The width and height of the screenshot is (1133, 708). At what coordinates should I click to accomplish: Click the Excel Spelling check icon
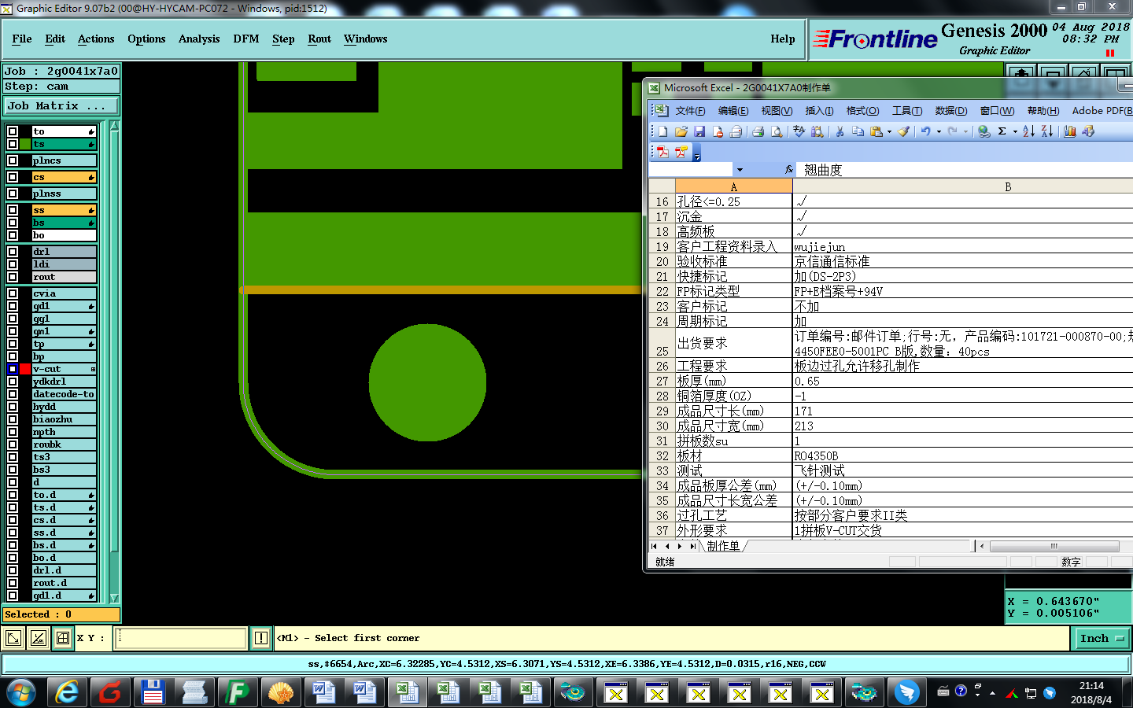pos(799,131)
